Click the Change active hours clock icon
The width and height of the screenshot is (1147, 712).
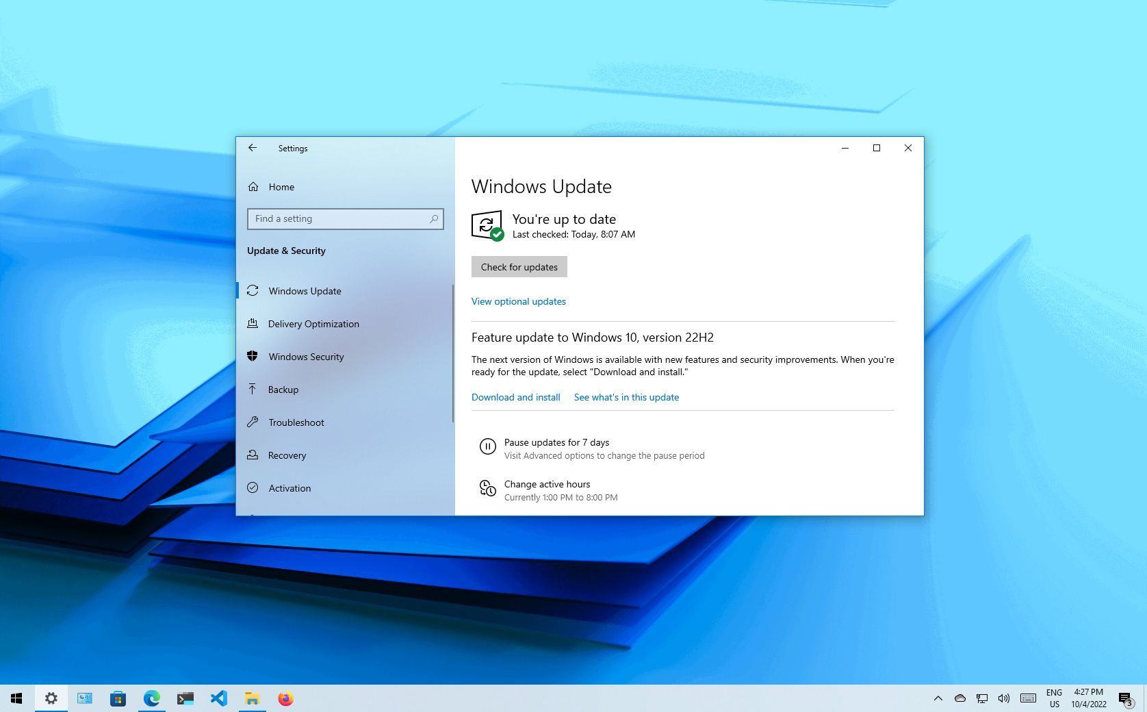coord(487,488)
